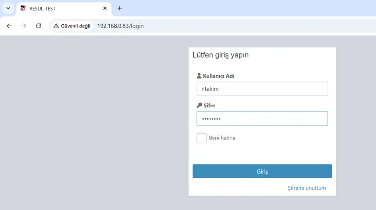Click the browser forward arrow

(x=23, y=26)
